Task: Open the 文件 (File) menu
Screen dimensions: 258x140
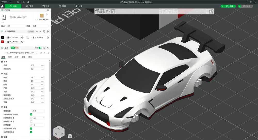Action: 4,2
